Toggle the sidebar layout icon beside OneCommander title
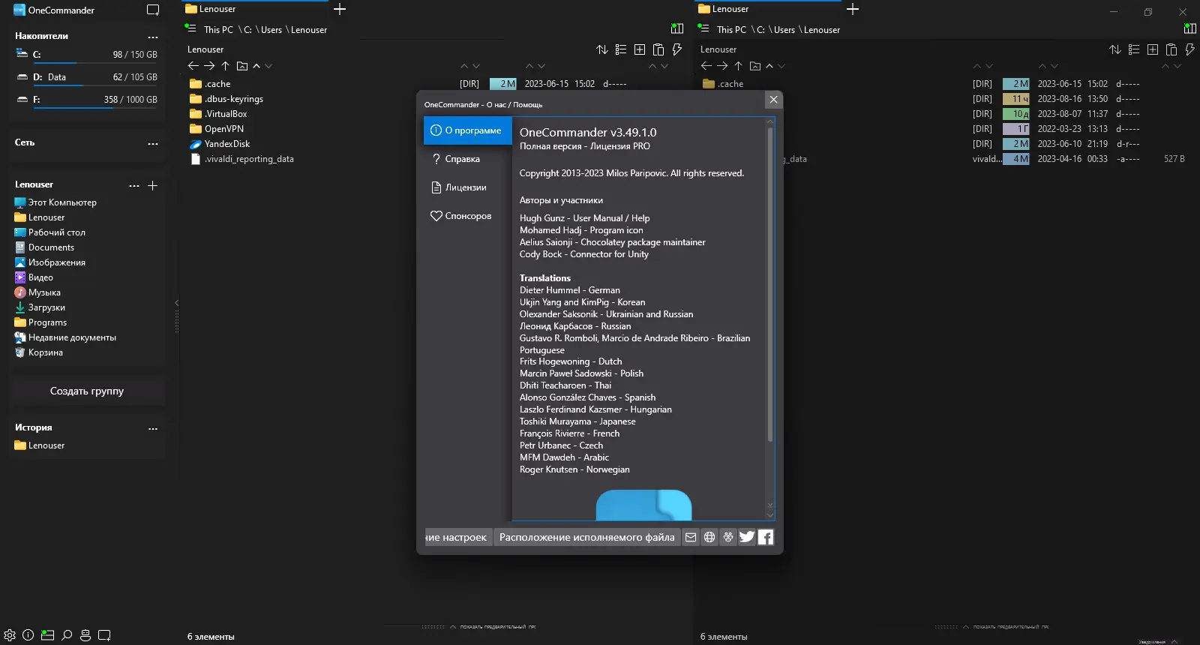 (153, 10)
